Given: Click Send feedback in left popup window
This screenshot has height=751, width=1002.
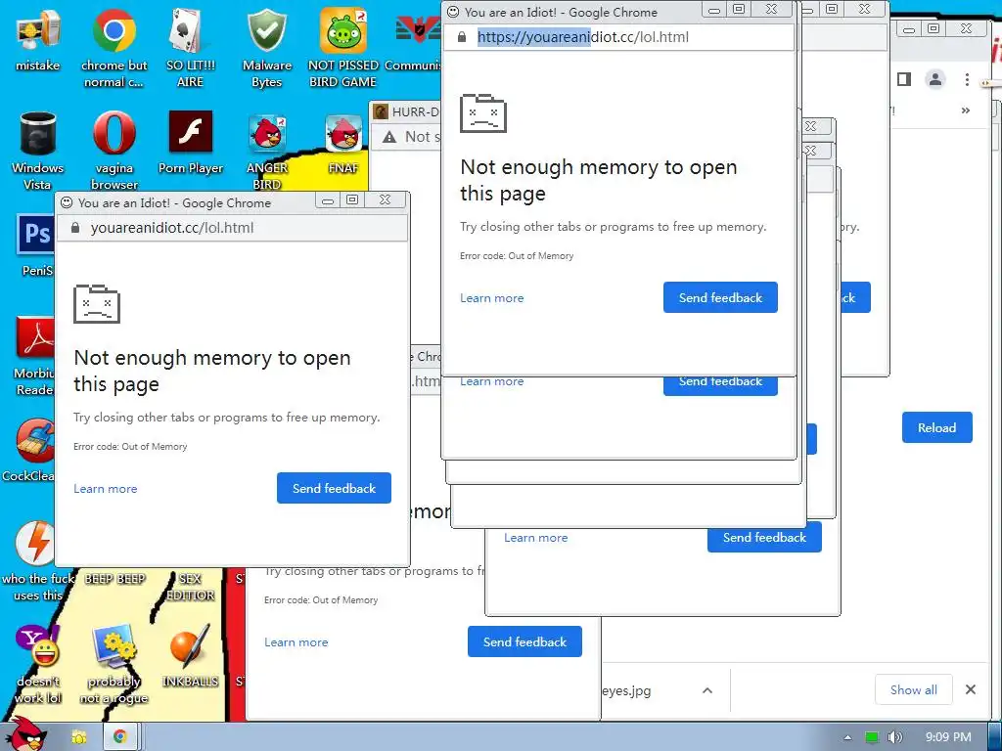Looking at the screenshot, I should tap(335, 488).
